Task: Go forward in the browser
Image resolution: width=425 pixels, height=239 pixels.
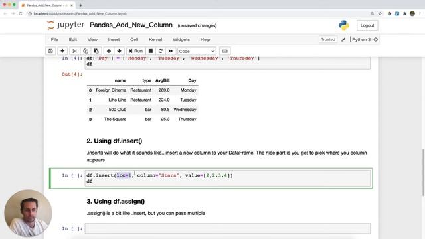Action: (x=13, y=13)
